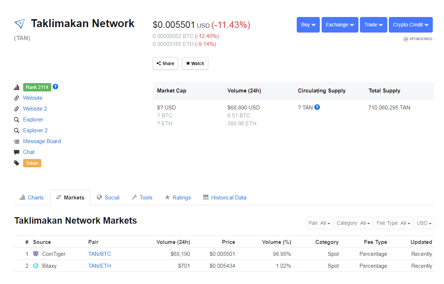Open the Category: All filter dropdown
Image resolution: width=444 pixels, height=284 pixels.
coord(353,223)
